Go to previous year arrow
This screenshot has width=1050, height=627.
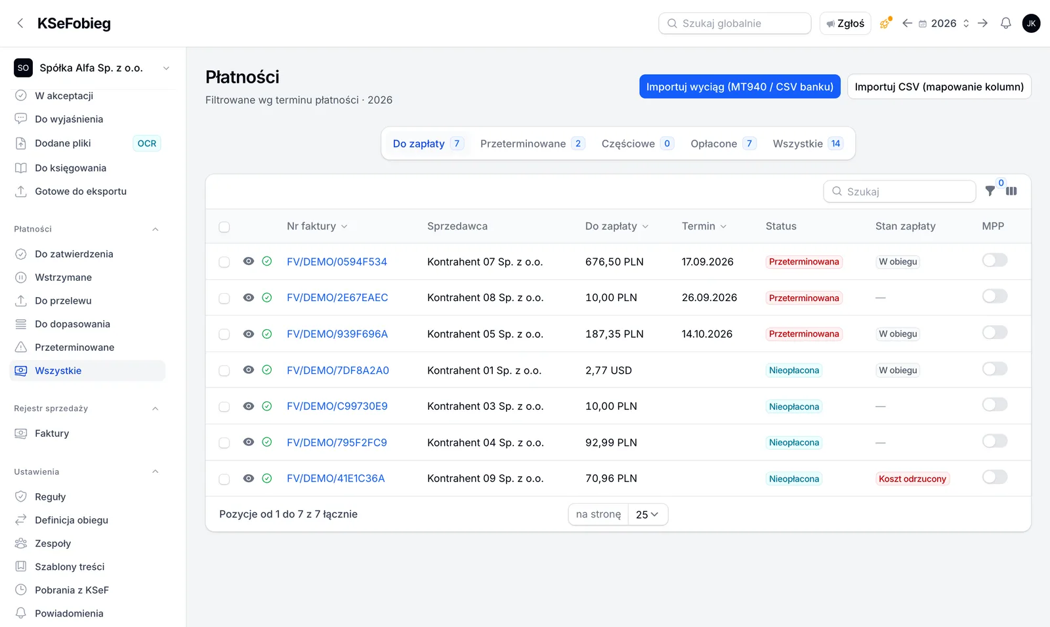pos(907,24)
